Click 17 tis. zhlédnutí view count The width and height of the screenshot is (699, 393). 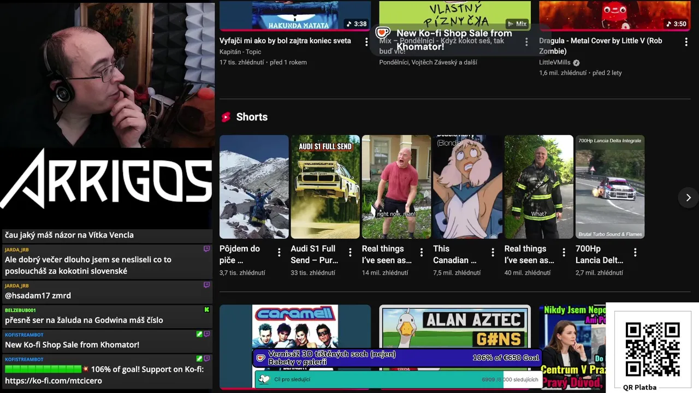(242, 62)
